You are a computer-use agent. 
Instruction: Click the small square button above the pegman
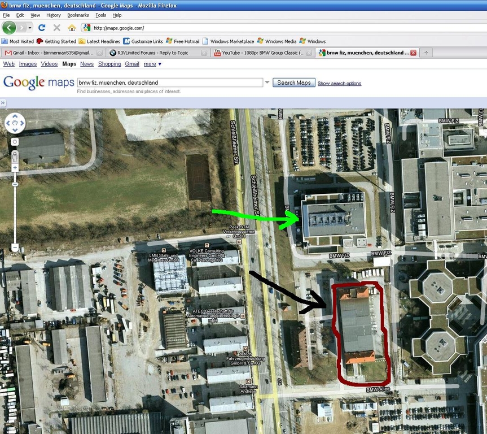coord(15,142)
